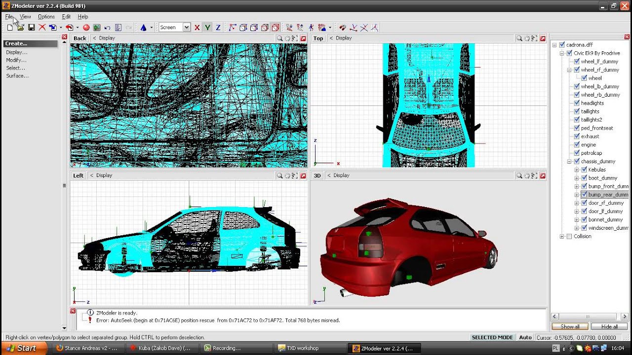The image size is (632, 355).
Task: Uncheck the cadrona.dff checkbox
Action: (562, 45)
